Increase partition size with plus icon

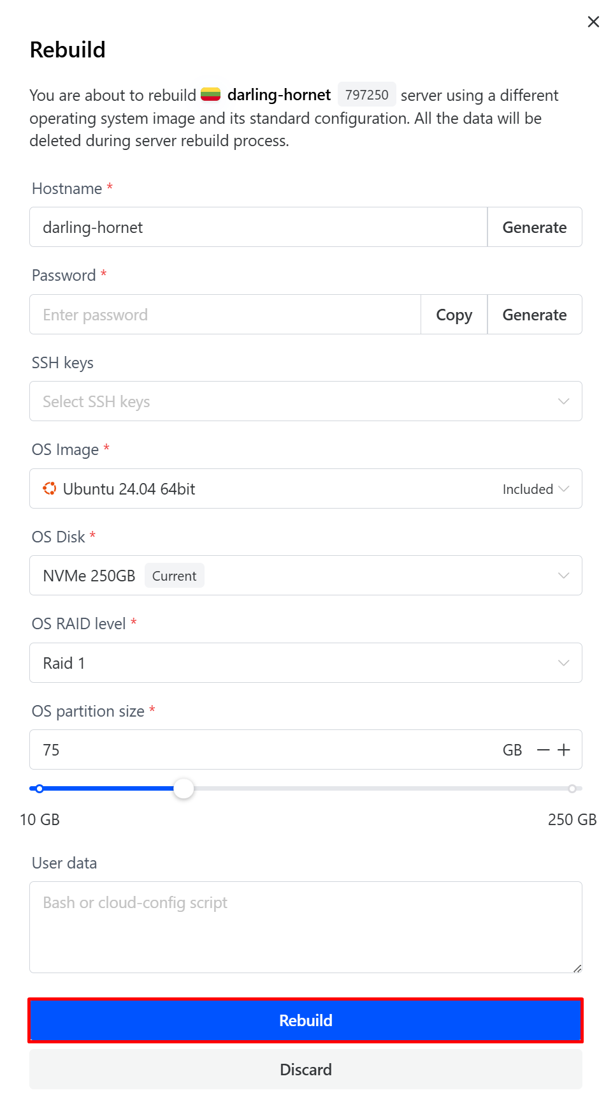pos(564,750)
